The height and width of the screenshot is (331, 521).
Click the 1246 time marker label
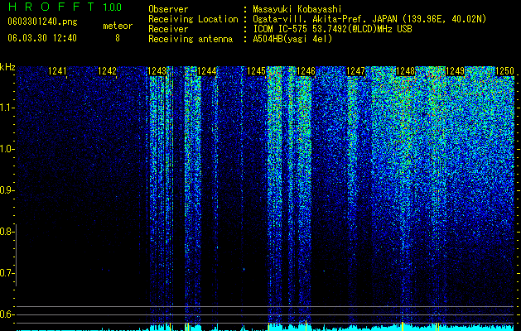pyautogui.click(x=306, y=71)
